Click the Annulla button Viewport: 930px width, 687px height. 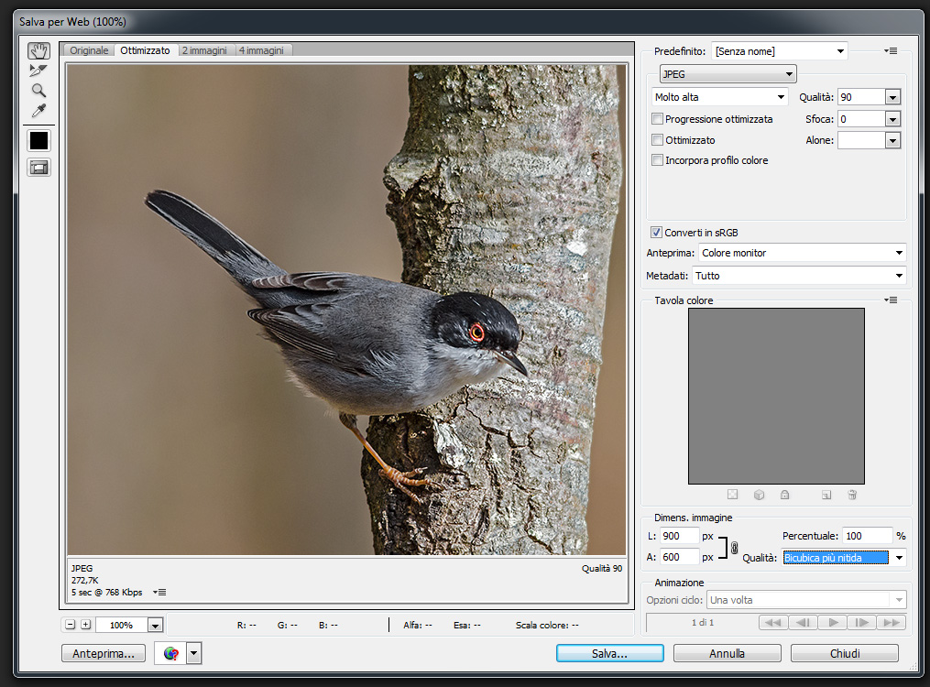pos(728,653)
